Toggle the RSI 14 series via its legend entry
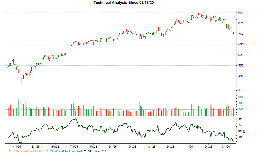The image size is (257, 154). click(97, 151)
